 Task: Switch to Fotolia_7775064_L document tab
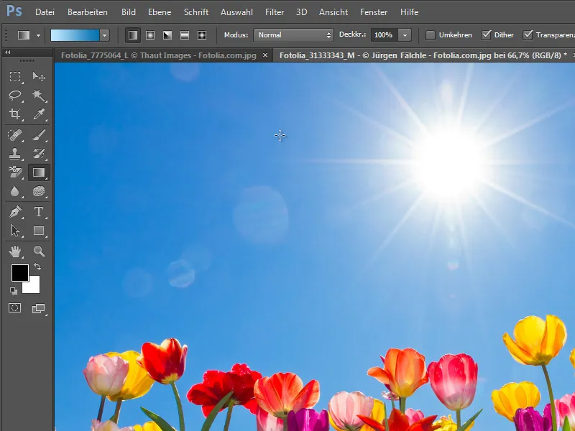158,55
